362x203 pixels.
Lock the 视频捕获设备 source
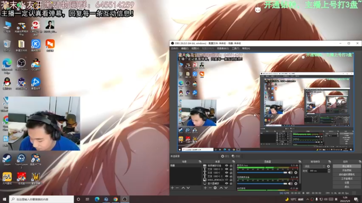tap(231, 166)
